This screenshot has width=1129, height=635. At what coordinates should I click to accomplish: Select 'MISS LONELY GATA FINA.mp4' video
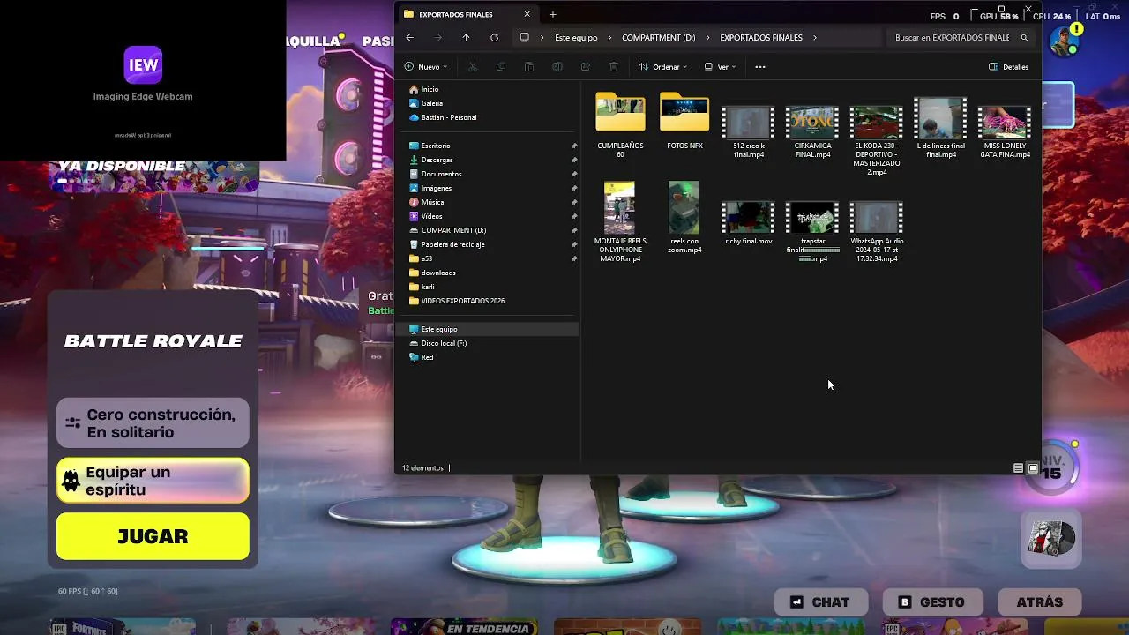coord(1005,131)
